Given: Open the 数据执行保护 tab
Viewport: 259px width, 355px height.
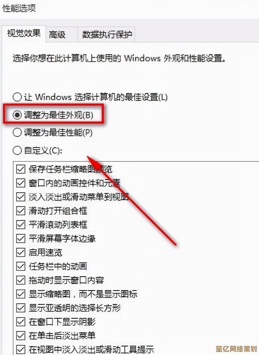Looking at the screenshot, I should [x=106, y=35].
